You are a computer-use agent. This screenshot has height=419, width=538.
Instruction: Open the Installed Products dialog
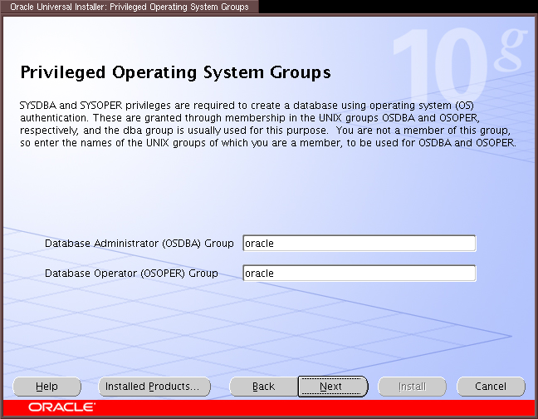click(149, 387)
